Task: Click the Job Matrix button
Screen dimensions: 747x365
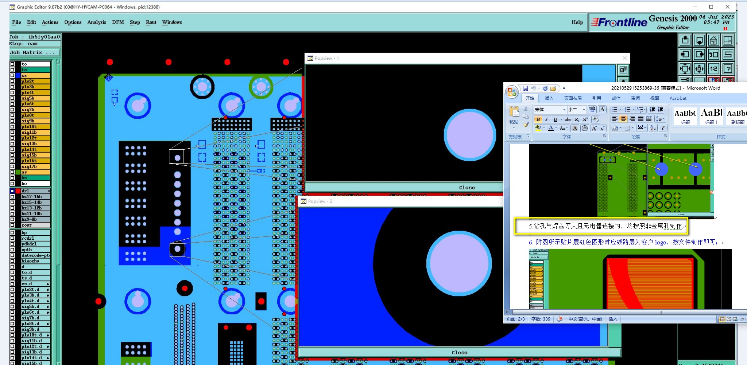Action: tap(35, 52)
